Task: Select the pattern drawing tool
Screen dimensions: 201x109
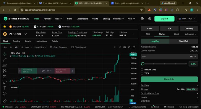Action: coord(5,71)
